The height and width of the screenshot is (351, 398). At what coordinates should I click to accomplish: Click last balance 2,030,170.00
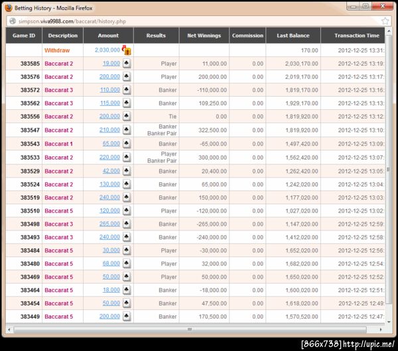click(x=302, y=64)
